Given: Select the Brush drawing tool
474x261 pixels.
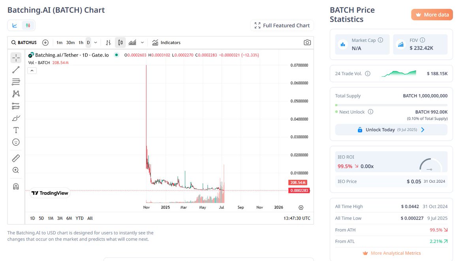Looking at the screenshot, I should 16,118.
